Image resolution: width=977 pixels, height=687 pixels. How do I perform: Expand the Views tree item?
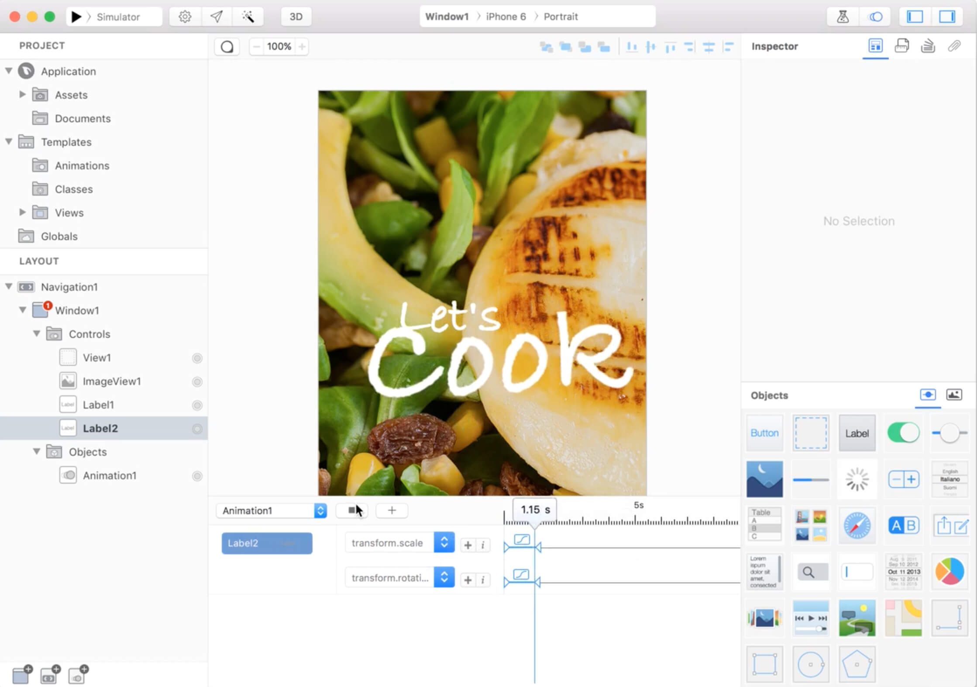(x=22, y=212)
